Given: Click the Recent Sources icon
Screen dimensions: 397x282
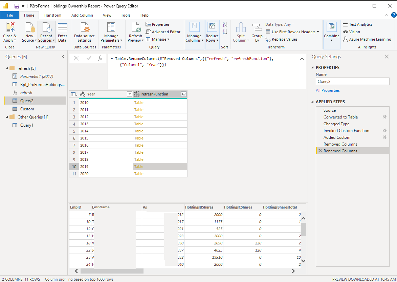Looking at the screenshot, I should (46, 28).
